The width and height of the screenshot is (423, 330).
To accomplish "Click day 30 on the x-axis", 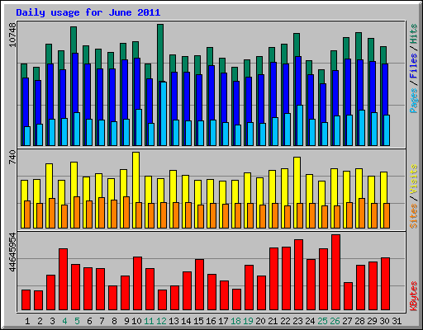I will (x=384, y=321).
